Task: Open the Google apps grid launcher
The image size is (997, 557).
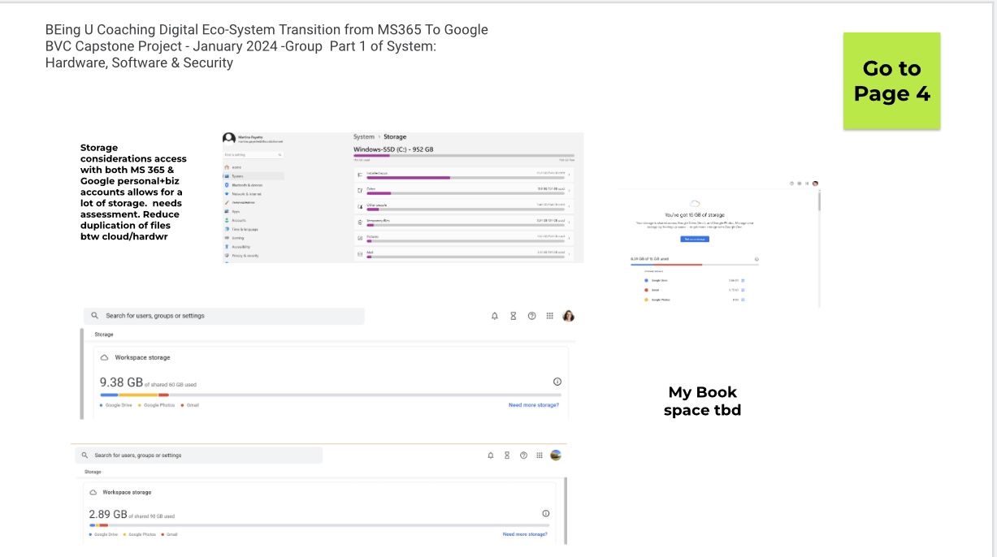Action: click(x=551, y=316)
